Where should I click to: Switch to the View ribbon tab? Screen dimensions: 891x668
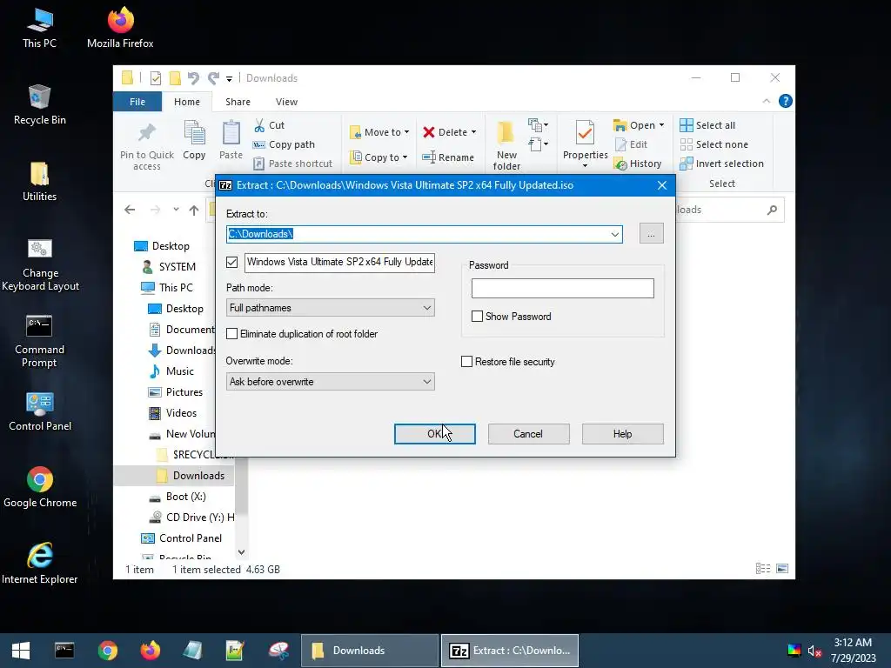click(286, 102)
